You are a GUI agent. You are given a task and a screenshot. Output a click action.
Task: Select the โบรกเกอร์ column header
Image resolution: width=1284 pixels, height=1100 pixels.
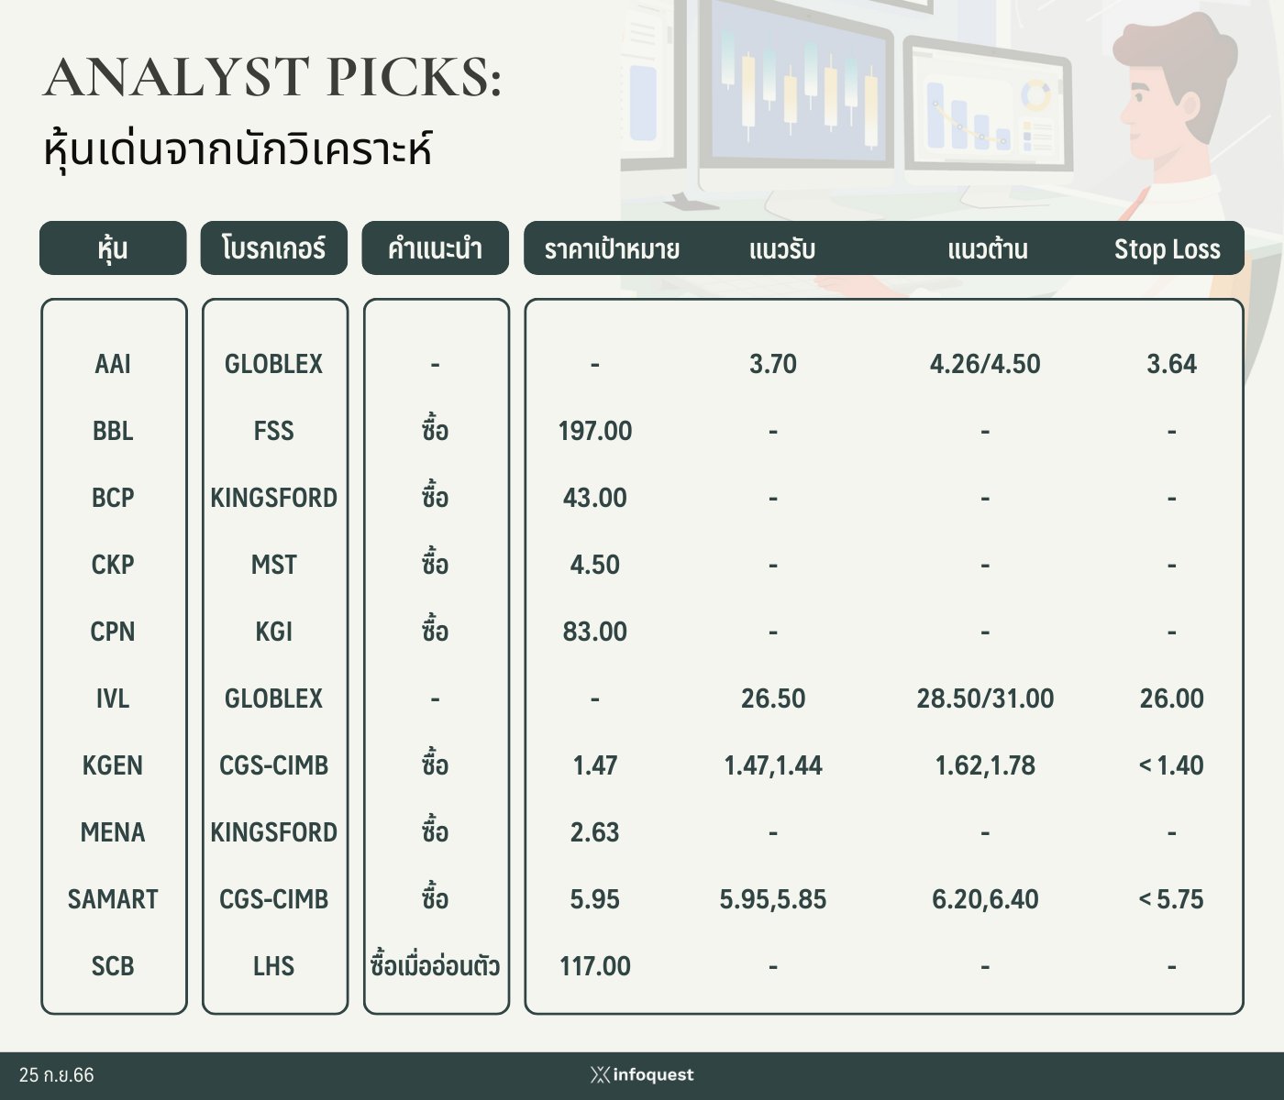(x=274, y=248)
